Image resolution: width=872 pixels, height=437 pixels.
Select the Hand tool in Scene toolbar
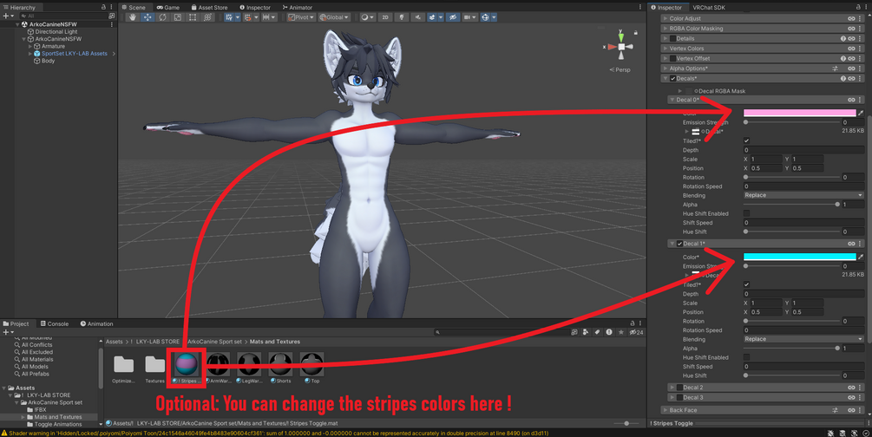[x=133, y=17]
